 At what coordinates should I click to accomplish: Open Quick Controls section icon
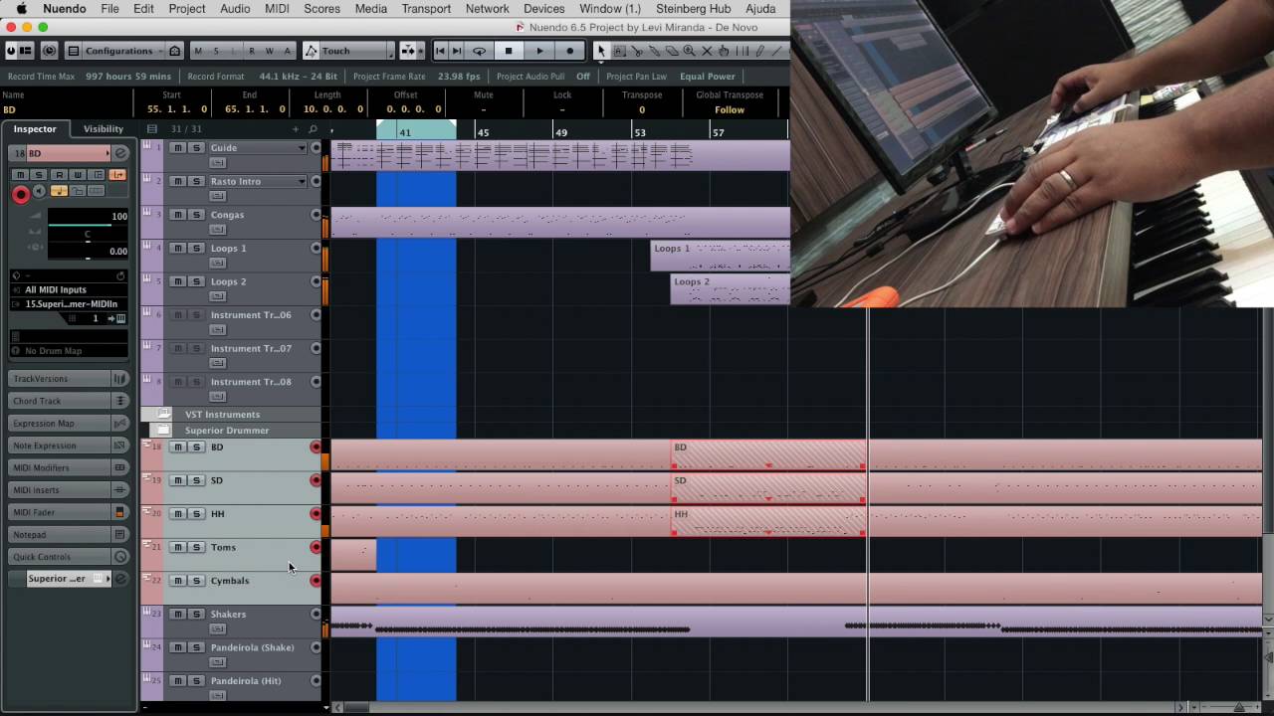[x=120, y=557]
